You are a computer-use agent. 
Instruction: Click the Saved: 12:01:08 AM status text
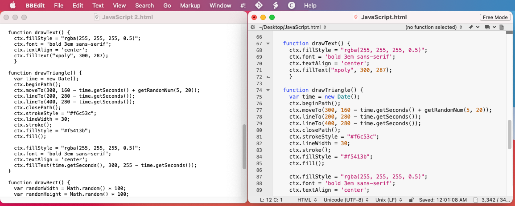click(x=443, y=199)
